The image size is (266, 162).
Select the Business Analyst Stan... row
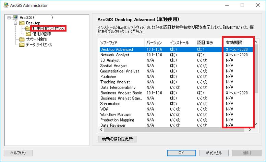click(x=176, y=98)
